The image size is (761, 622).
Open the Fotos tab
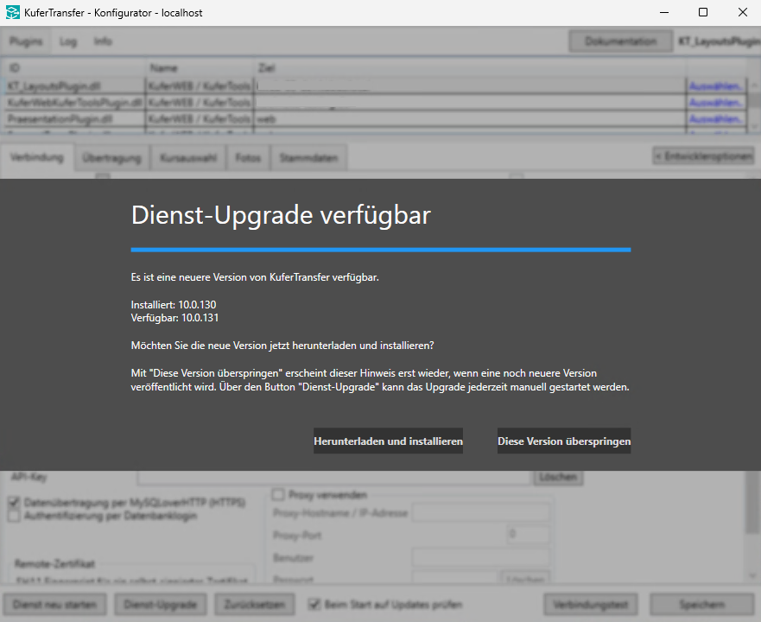tap(248, 158)
